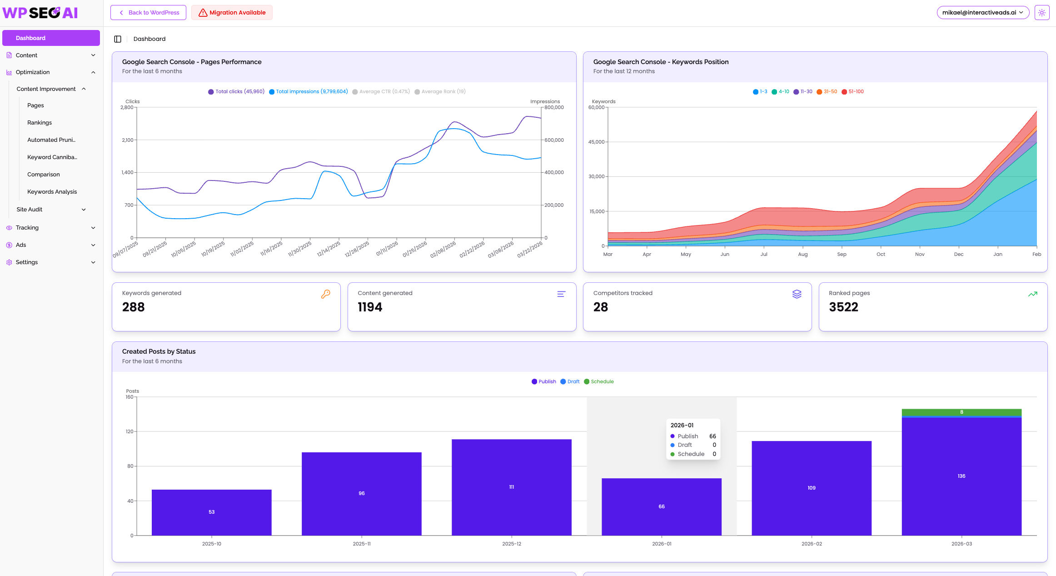Click the lines icon on Content generated
The image size is (1056, 576).
point(561,294)
